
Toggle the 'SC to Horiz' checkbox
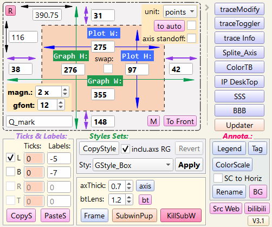[x=218, y=178]
